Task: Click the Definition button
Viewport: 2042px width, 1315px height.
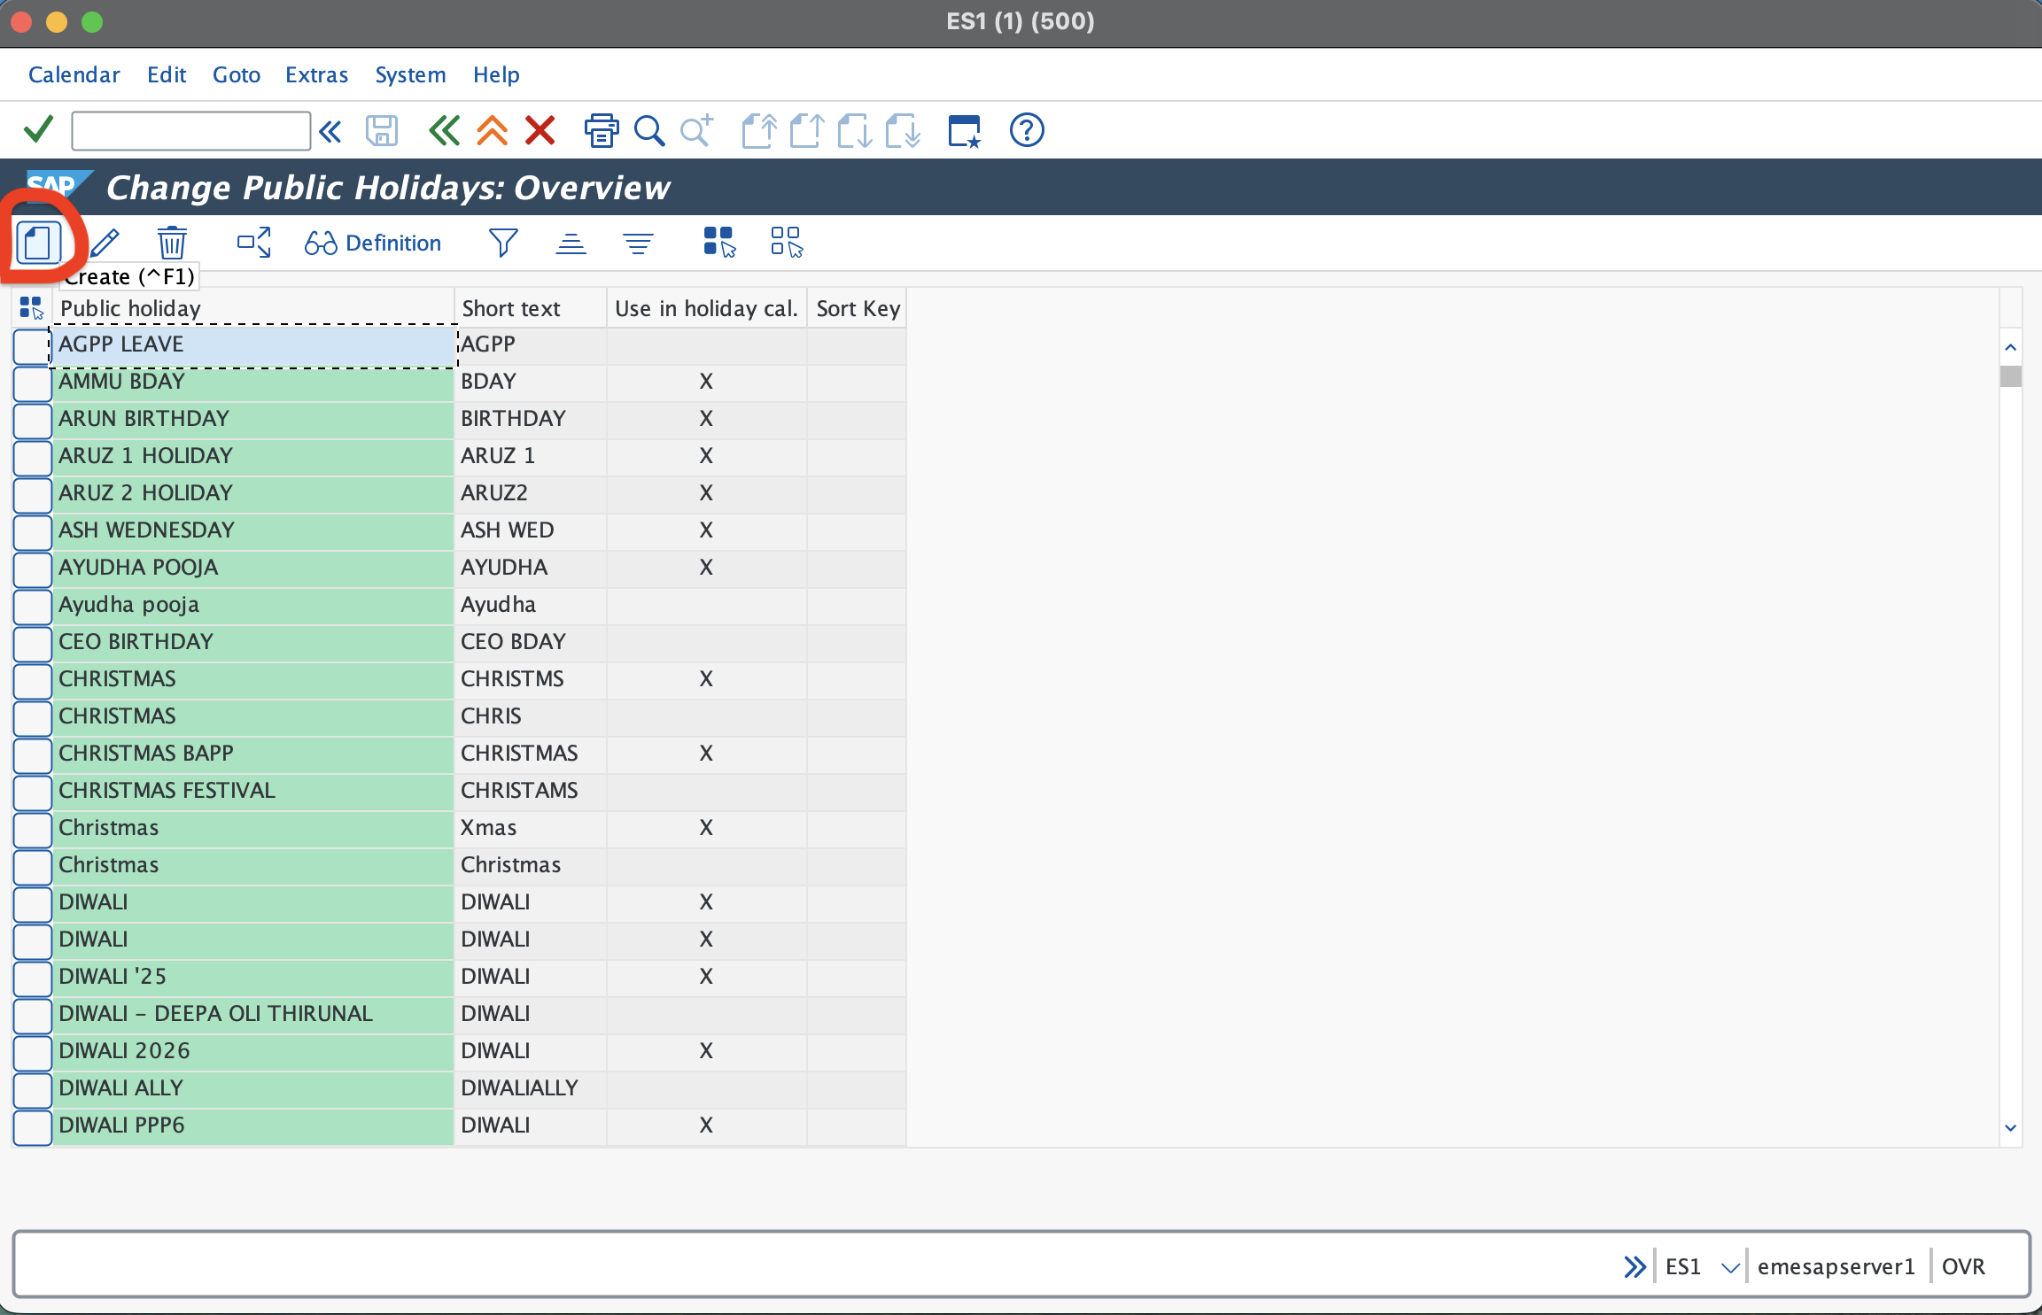Action: (x=373, y=243)
